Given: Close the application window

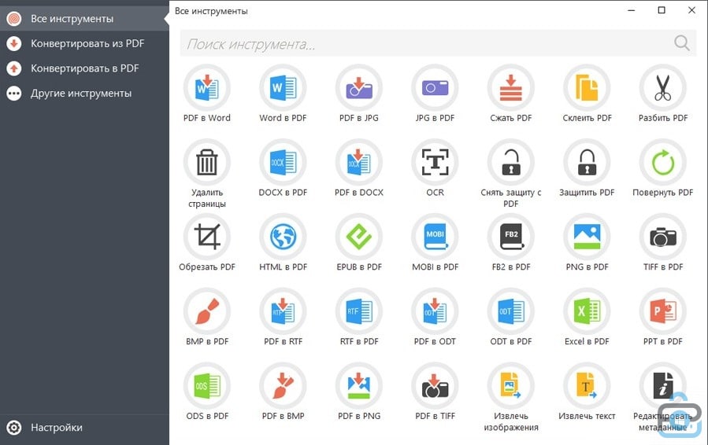Looking at the screenshot, I should (691, 10).
